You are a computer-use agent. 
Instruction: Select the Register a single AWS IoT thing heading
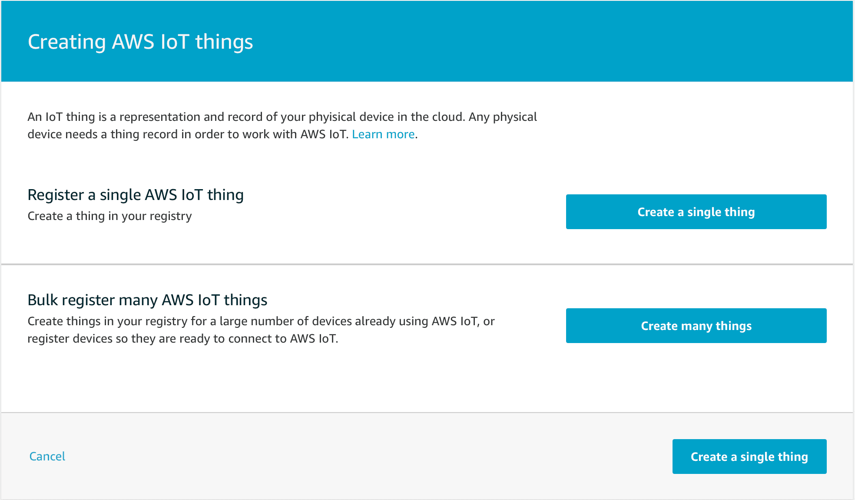[x=136, y=195]
